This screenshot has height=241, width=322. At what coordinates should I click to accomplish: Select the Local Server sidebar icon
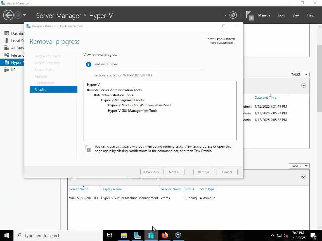pos(7,40)
